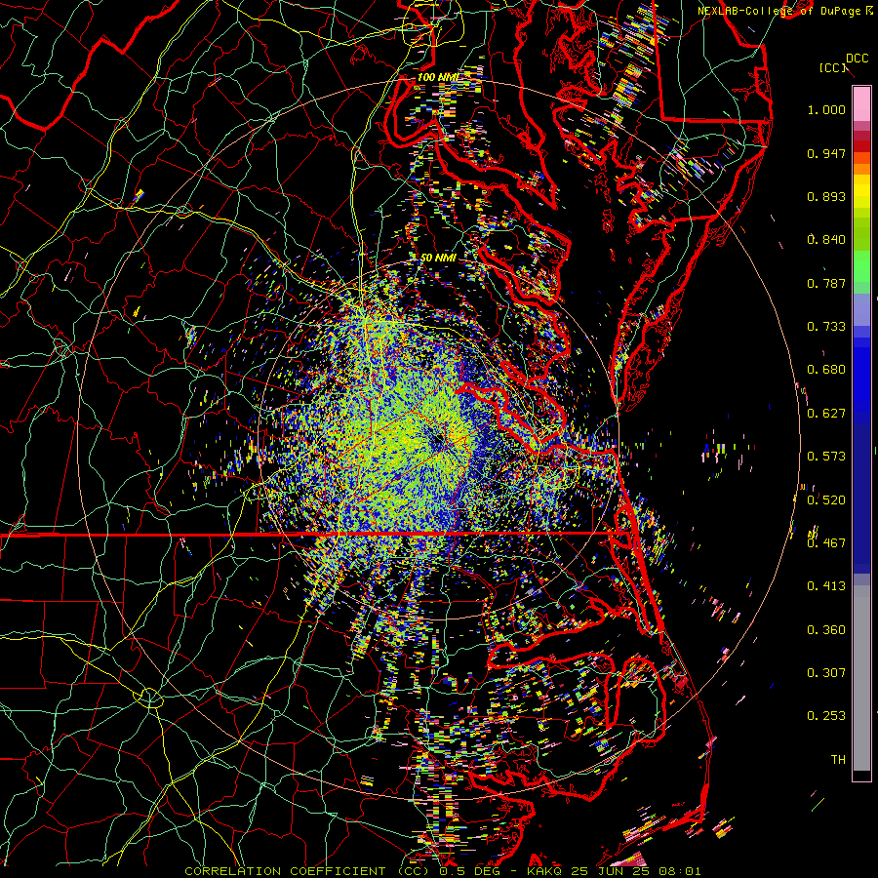Select the 0.893 scale value
Viewport: 878px width, 878px height.
click(826, 196)
